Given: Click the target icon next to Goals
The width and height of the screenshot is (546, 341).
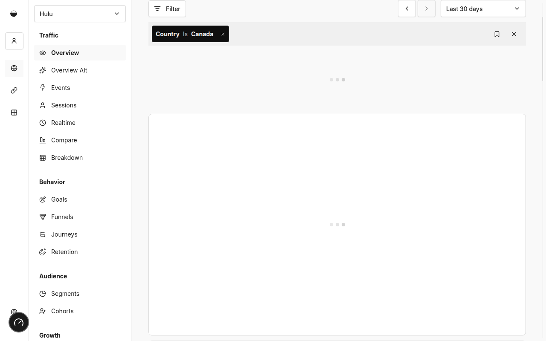Looking at the screenshot, I should (x=43, y=199).
